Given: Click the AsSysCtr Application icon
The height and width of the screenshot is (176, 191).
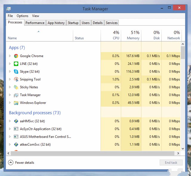Looking at the screenshot, I should 16,129.
